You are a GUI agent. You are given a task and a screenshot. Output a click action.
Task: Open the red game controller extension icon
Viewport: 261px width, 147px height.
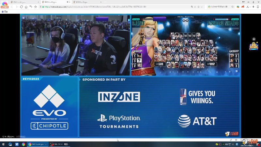coord(243,7)
